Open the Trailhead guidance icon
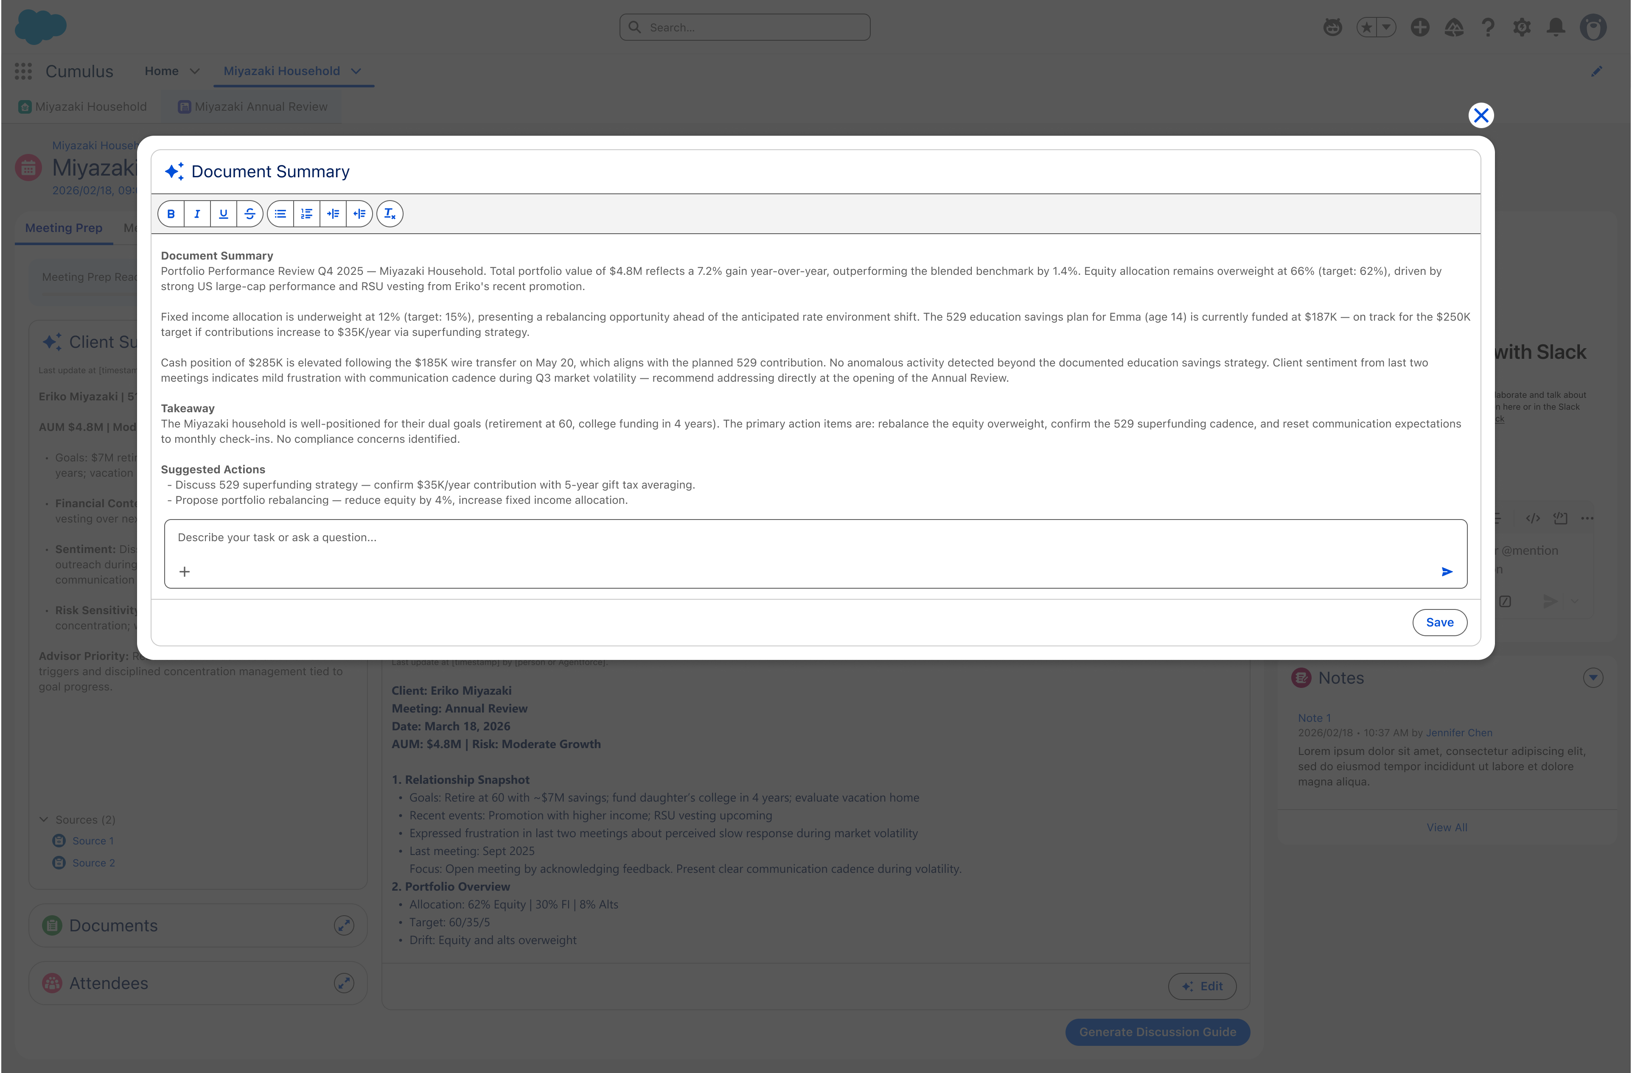1632x1073 pixels. (1454, 28)
